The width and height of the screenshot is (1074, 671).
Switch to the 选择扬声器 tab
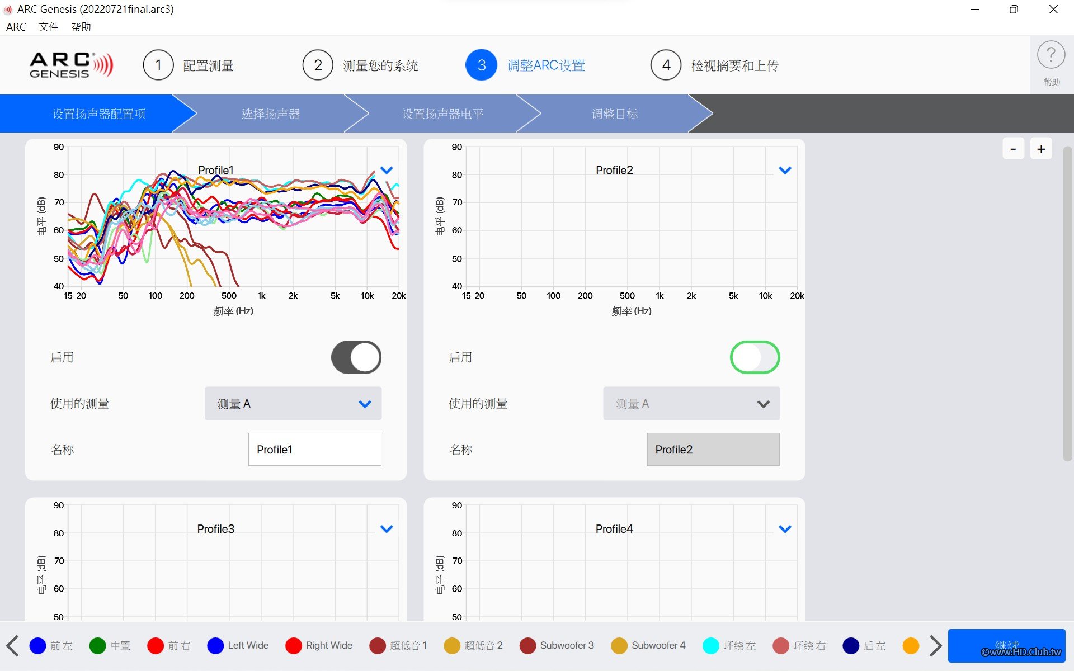pyautogui.click(x=271, y=114)
